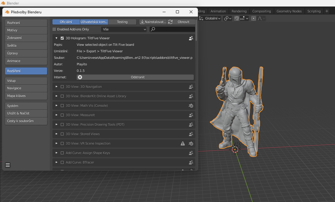Click the community icon on BTracer row

click(x=191, y=162)
